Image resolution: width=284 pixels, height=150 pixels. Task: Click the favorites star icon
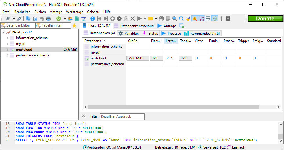(74, 26)
